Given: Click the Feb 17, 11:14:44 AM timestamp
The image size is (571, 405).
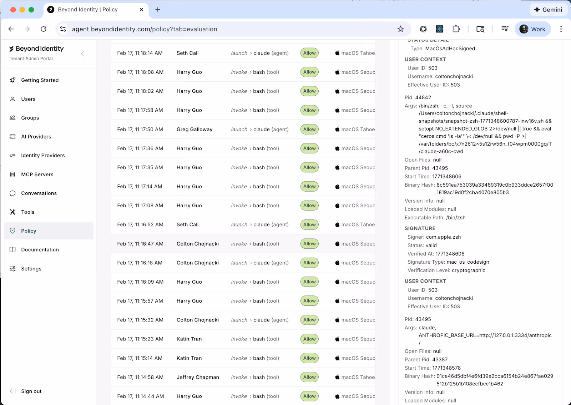Looking at the screenshot, I should 141,396.
